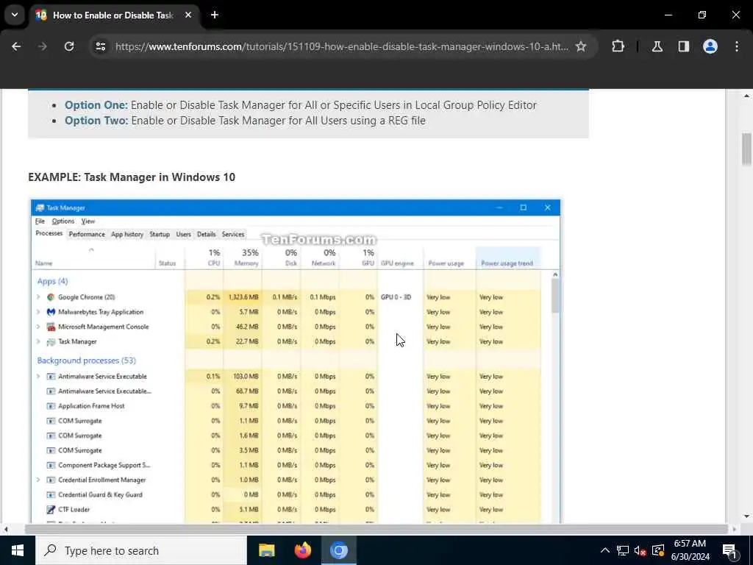Expand the Microsoft Management Console row arrow
The height and width of the screenshot is (565, 753).
point(38,327)
